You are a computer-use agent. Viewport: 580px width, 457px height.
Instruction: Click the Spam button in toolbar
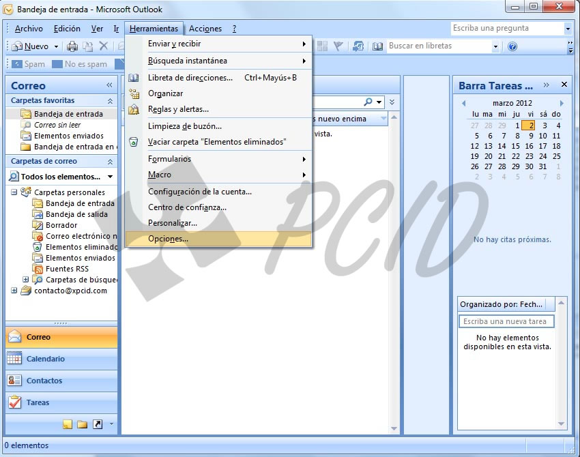29,64
